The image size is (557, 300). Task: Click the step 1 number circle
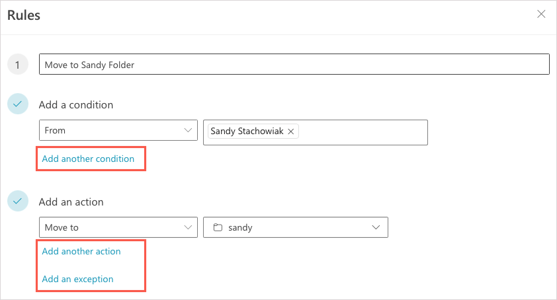coord(17,65)
